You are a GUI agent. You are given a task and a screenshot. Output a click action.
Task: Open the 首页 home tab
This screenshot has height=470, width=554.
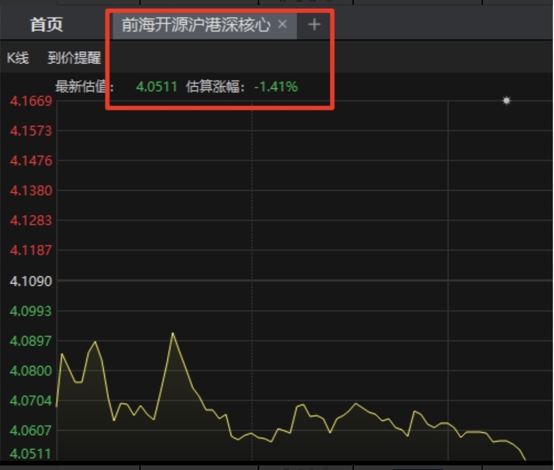(46, 25)
